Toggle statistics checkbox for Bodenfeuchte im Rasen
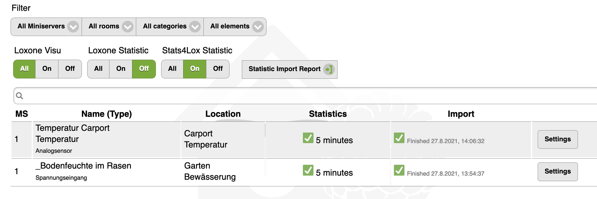Screen dimensions: 597x199 [x=308, y=170]
